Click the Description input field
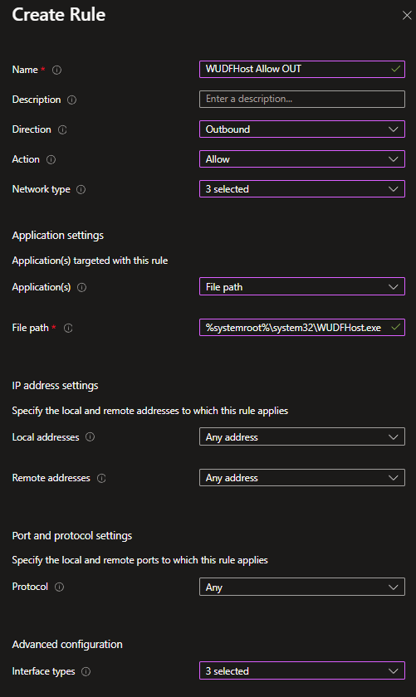The width and height of the screenshot is (416, 697). click(302, 99)
